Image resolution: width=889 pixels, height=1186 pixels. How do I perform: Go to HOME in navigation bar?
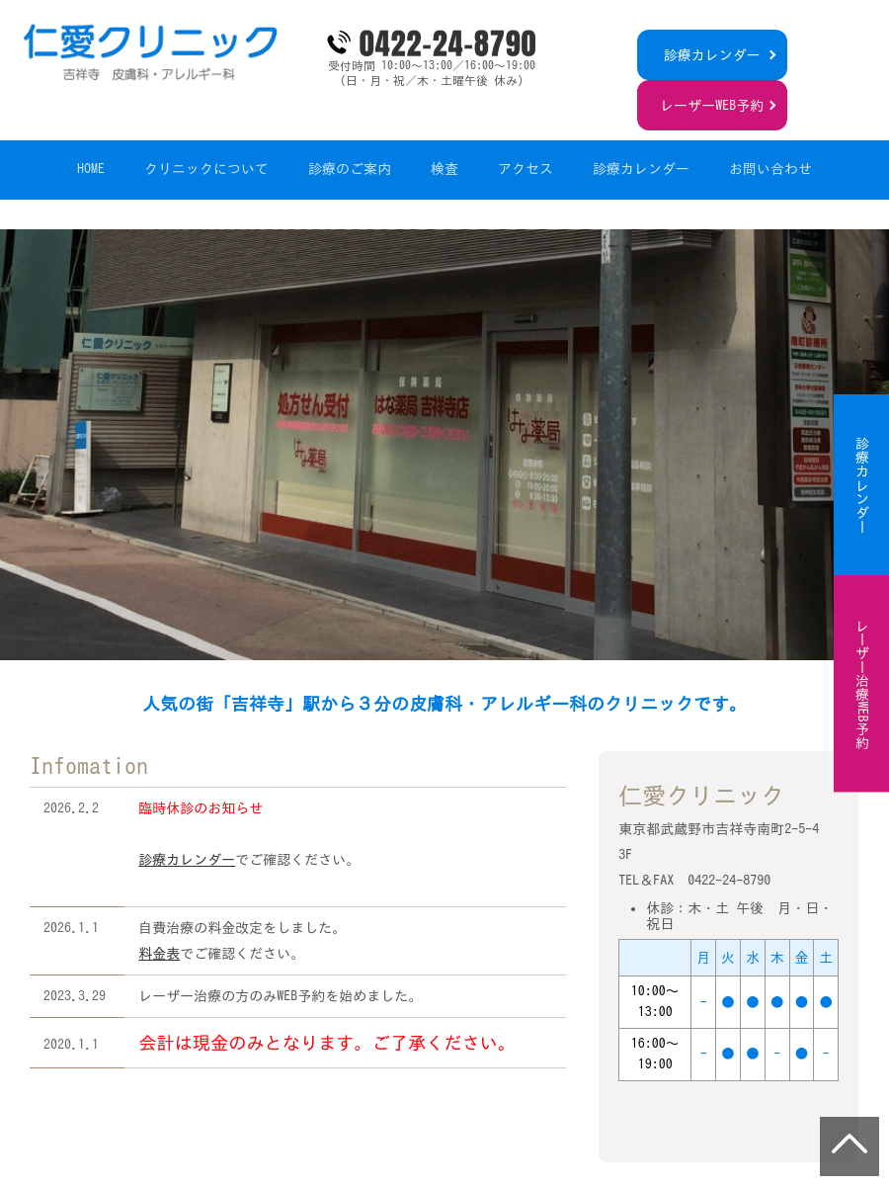tap(91, 169)
